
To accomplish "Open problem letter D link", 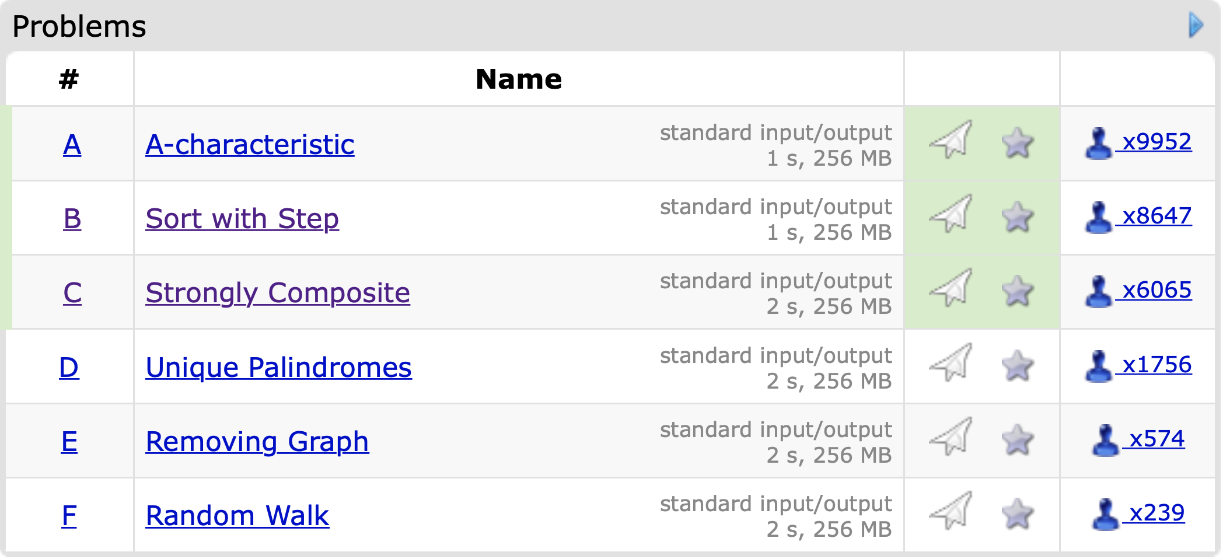I will tap(69, 368).
